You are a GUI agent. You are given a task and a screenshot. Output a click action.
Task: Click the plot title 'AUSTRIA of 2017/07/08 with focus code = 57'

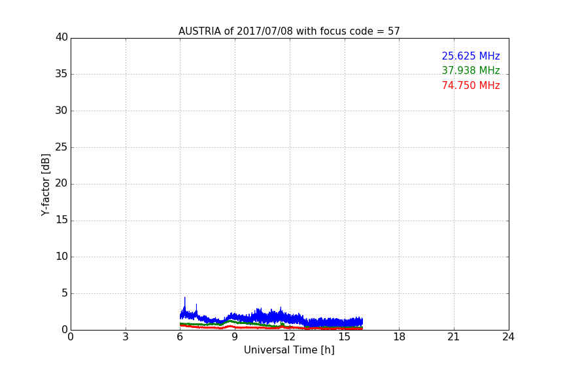tap(289, 31)
